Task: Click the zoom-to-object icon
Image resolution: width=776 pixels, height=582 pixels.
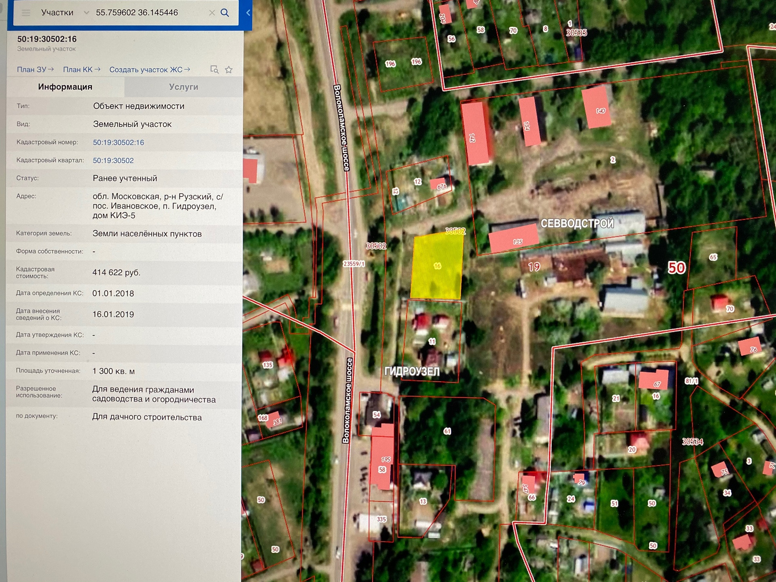Action: coord(214,70)
